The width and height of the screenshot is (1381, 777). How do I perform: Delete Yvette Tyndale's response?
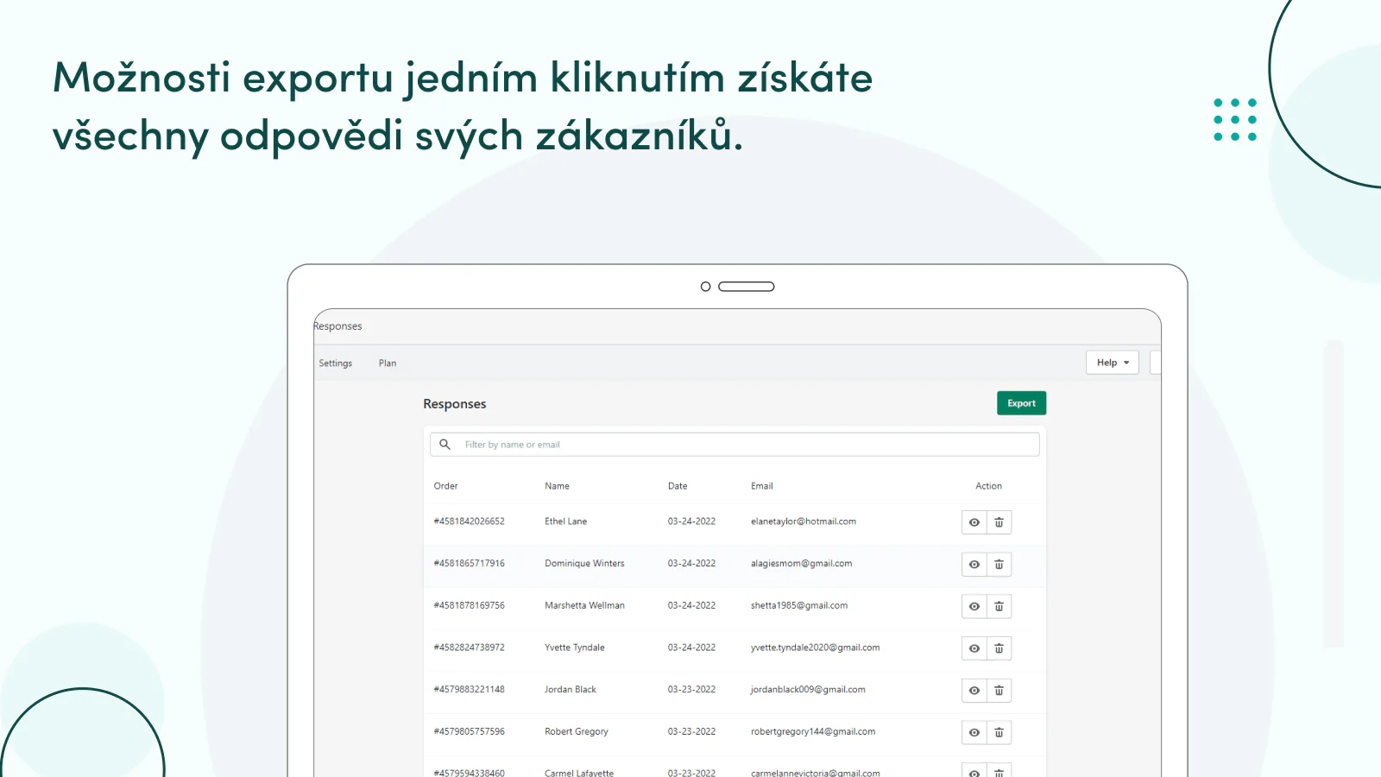click(x=999, y=648)
